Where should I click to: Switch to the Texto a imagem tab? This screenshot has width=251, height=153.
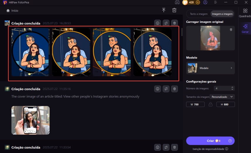point(198,14)
